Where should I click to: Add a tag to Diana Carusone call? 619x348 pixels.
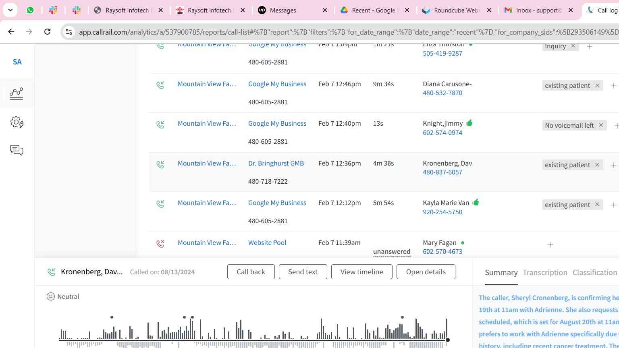pyautogui.click(x=613, y=86)
